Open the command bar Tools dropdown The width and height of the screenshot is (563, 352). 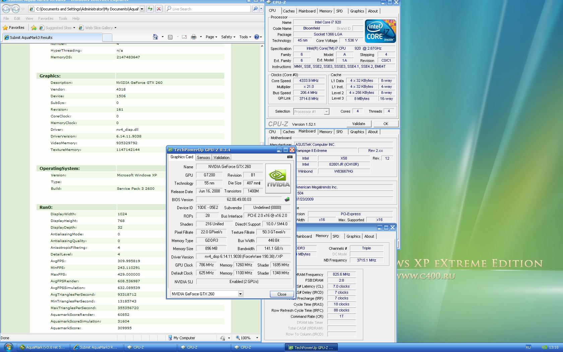(x=245, y=37)
